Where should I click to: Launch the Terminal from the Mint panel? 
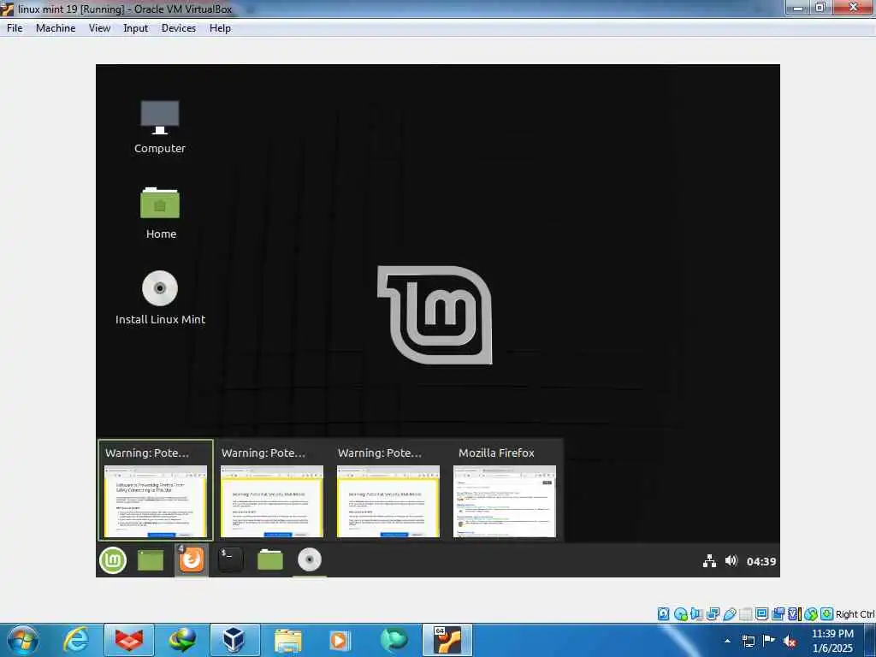tap(230, 559)
